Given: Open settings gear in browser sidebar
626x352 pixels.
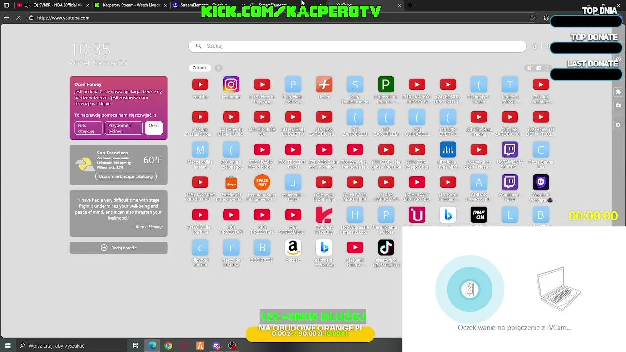Looking at the screenshot, I should tap(618, 125).
